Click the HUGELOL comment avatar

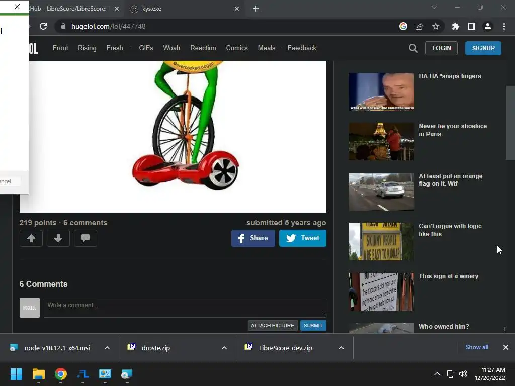tap(30, 308)
